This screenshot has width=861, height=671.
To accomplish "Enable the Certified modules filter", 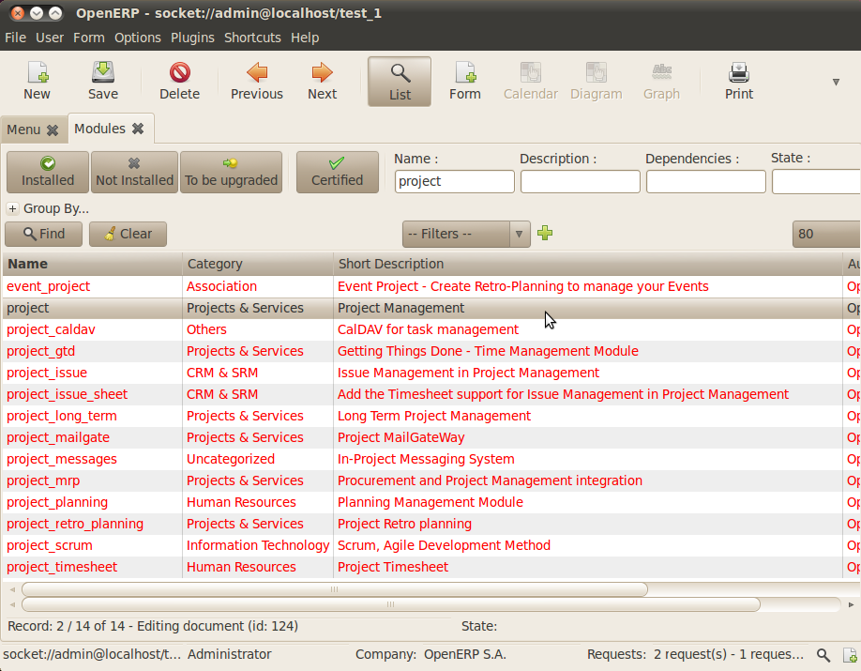I will (337, 172).
